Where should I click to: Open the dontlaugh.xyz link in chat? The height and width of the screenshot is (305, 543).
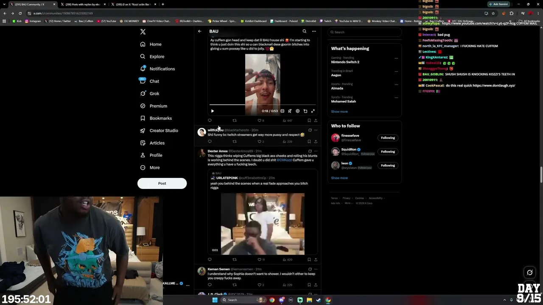click(x=494, y=86)
